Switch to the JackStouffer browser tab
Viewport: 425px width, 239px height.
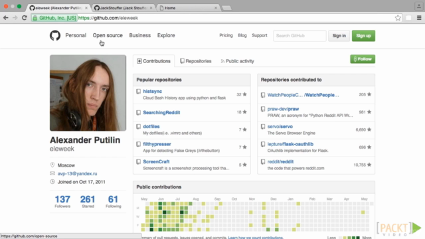click(x=124, y=8)
